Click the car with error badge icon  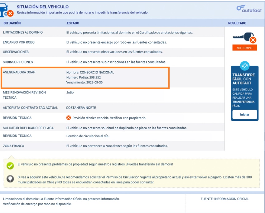(7, 10)
